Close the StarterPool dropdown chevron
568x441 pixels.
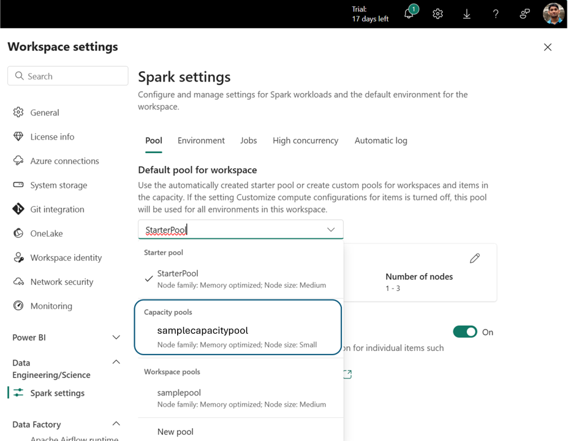tap(331, 230)
